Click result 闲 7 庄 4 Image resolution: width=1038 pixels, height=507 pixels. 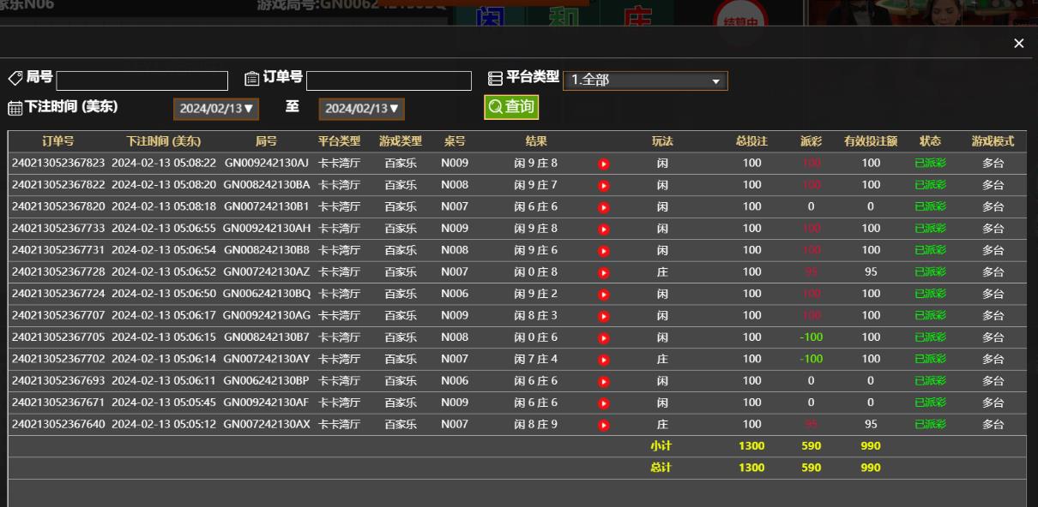[536, 359]
